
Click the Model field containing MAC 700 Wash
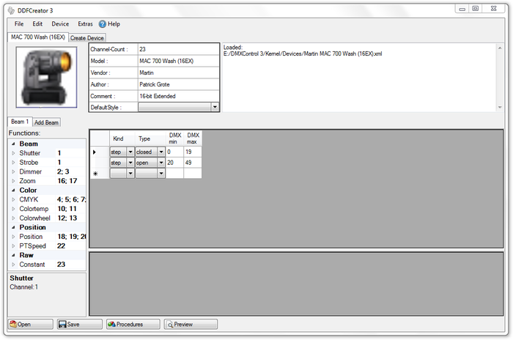(x=177, y=61)
